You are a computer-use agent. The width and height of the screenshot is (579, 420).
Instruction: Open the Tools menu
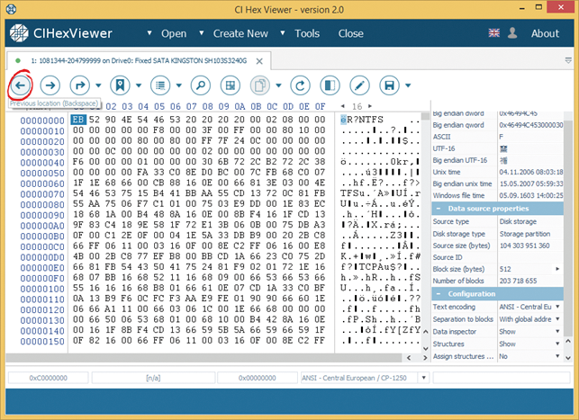coord(307,33)
